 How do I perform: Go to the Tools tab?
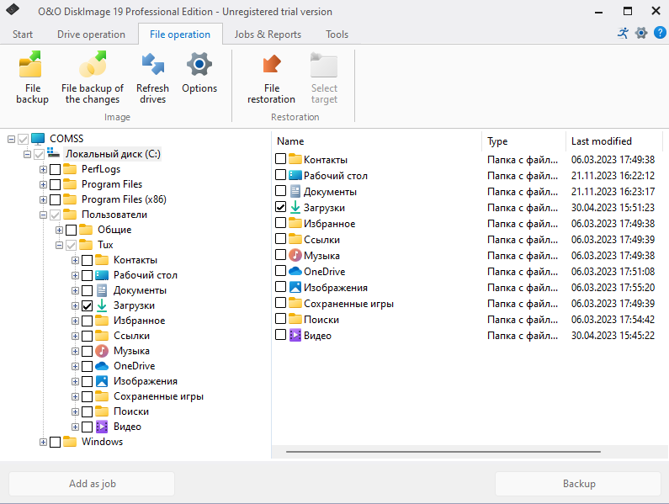pos(337,34)
